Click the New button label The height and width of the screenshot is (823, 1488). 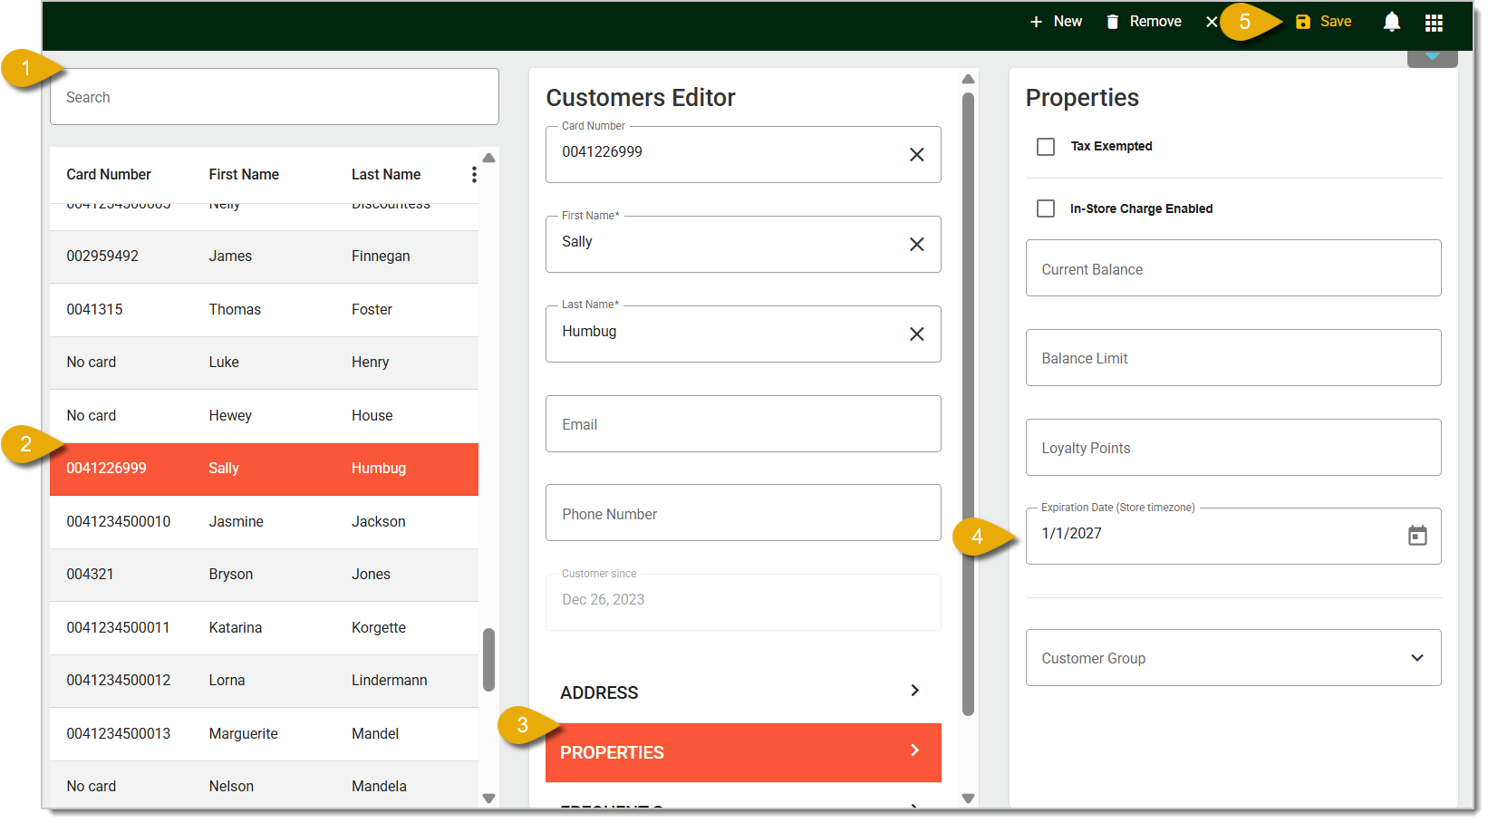tap(1068, 22)
